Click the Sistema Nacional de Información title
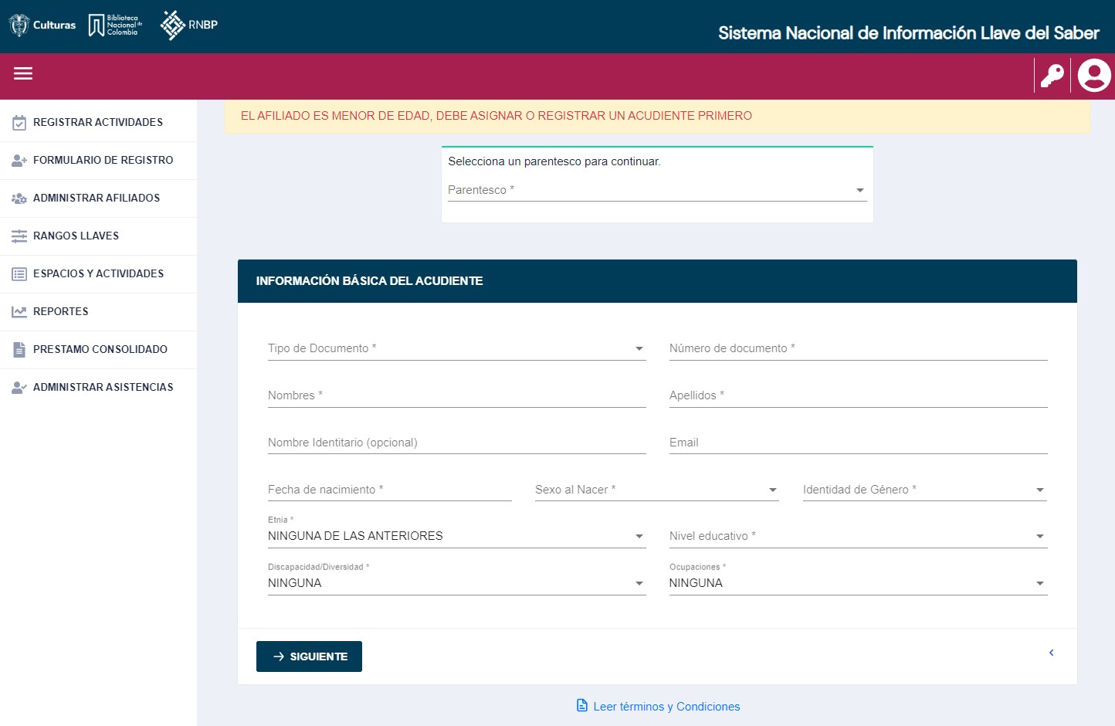The image size is (1115, 726). coord(908,33)
